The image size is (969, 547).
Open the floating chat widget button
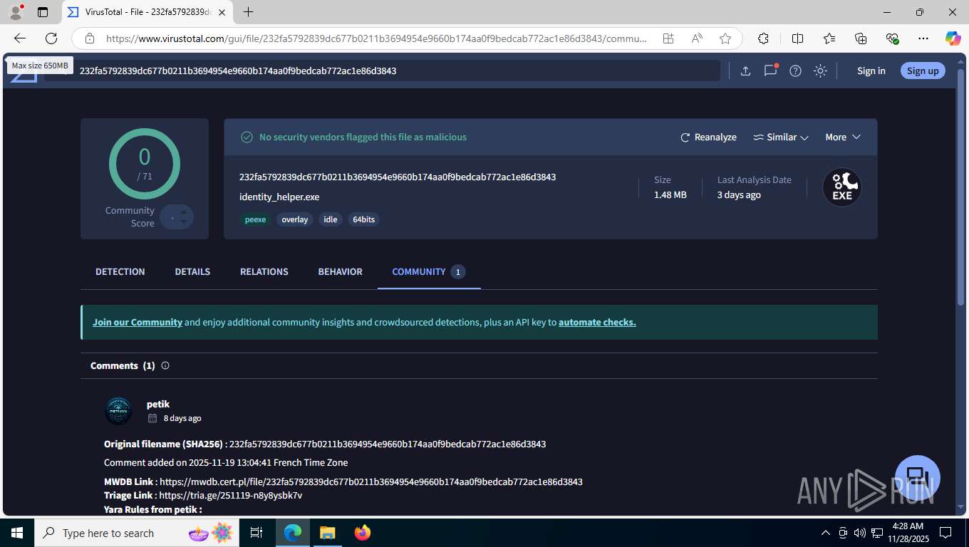coord(918,477)
